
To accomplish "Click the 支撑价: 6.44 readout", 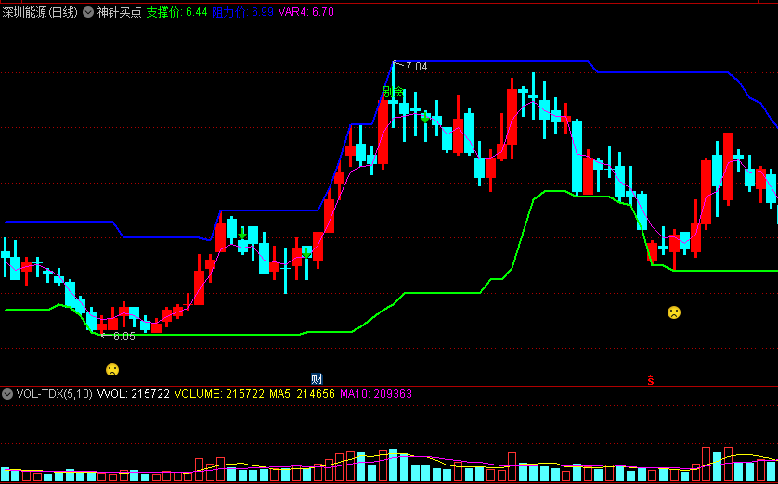I will (176, 12).
